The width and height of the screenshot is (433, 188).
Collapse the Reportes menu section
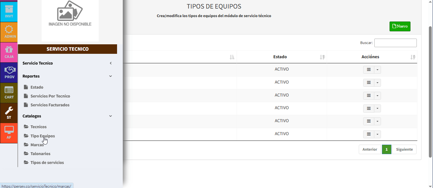coord(67,76)
